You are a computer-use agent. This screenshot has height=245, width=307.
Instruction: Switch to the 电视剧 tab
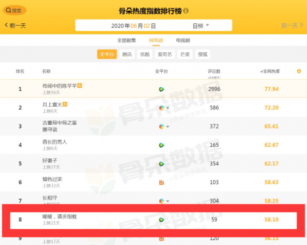[183, 41]
